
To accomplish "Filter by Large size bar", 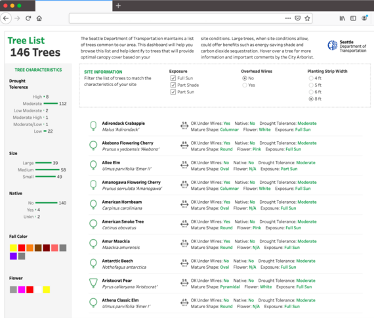I will [43, 163].
